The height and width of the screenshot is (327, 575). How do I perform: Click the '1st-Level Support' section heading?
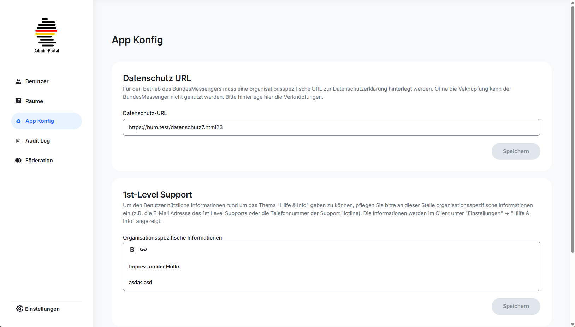point(158,194)
